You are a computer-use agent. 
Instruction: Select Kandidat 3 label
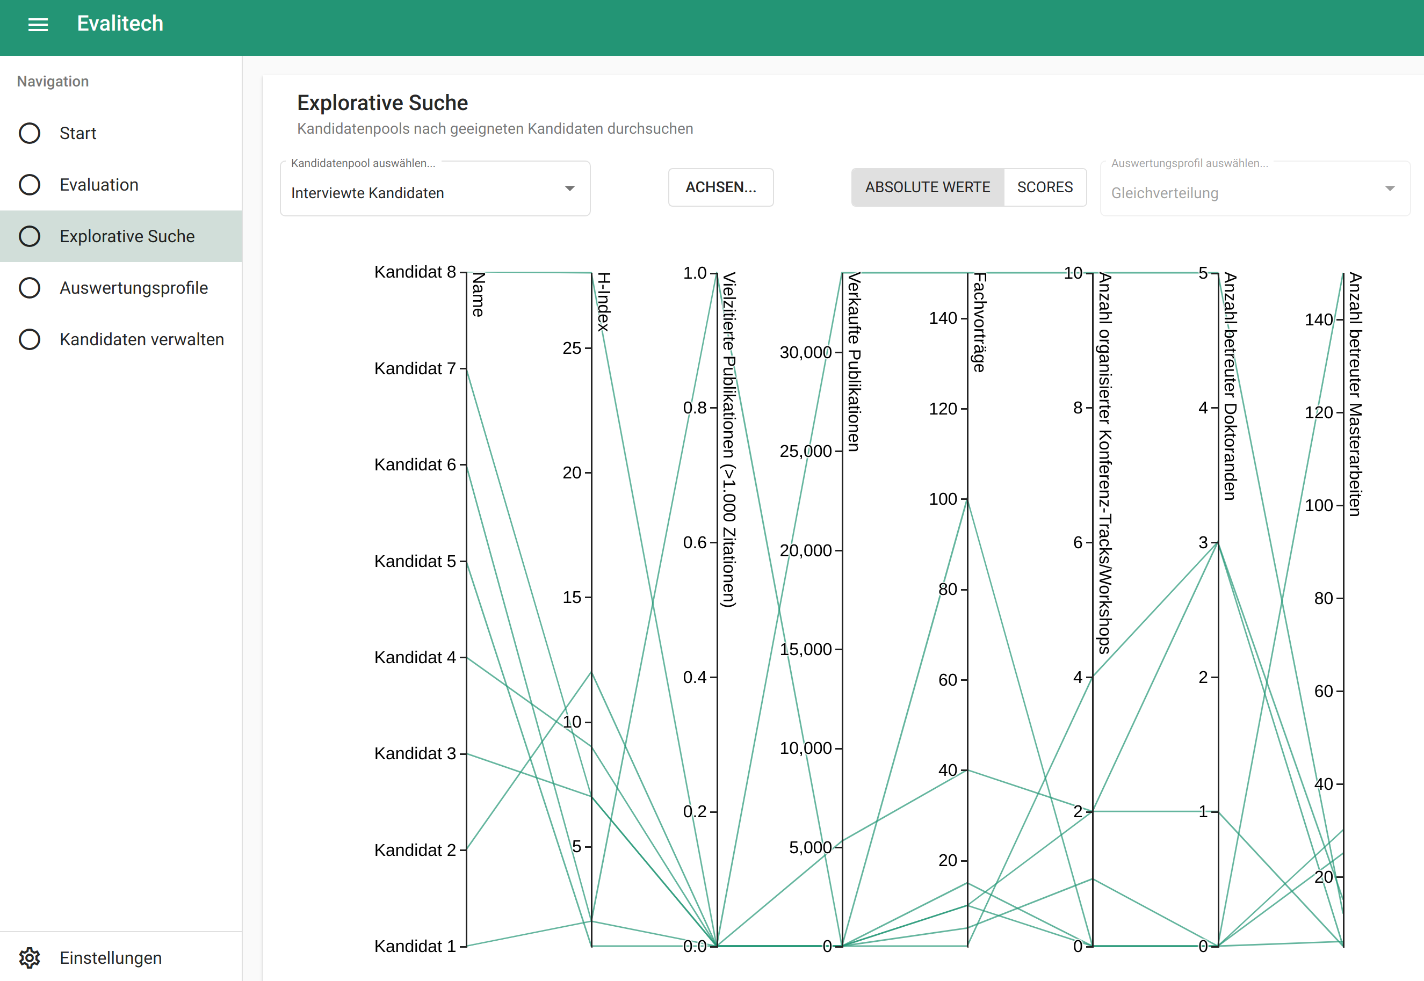415,753
